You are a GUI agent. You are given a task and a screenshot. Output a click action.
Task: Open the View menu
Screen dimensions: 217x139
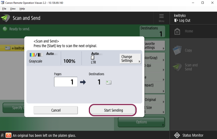(x=13, y=9)
